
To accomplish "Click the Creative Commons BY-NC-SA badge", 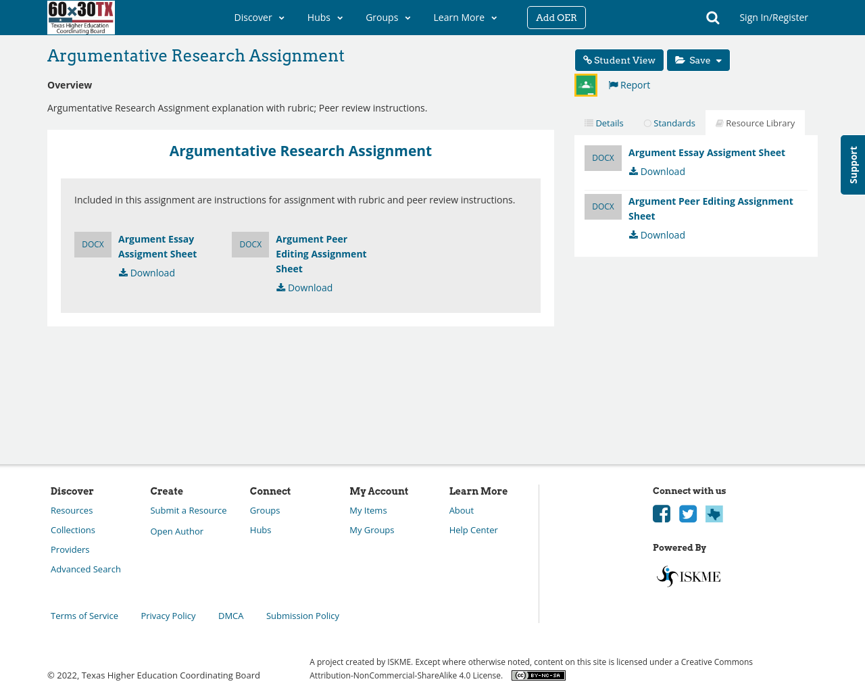I will tap(539, 675).
